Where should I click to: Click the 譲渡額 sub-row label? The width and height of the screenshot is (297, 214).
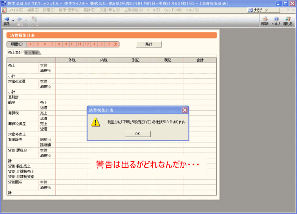click(45, 145)
